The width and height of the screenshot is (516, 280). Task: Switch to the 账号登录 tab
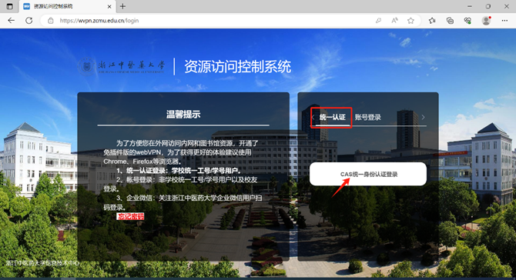(368, 118)
